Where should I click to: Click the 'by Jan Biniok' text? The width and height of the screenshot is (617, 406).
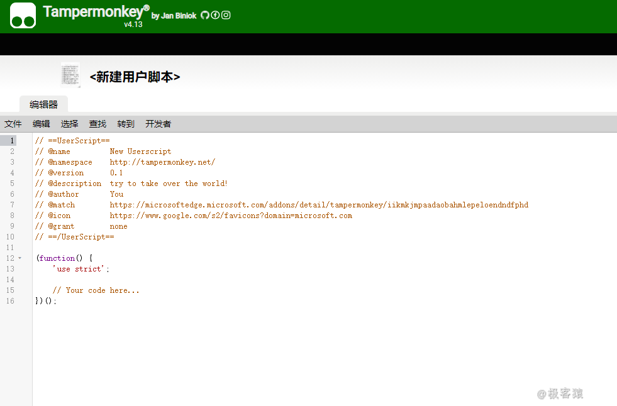(x=174, y=16)
